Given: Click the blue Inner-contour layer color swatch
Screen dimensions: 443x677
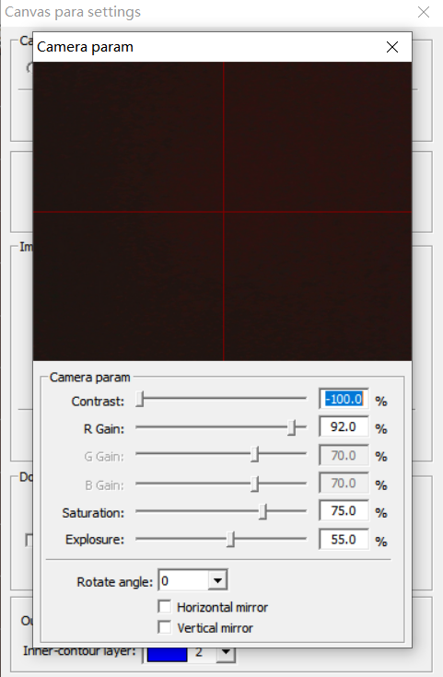Looking at the screenshot, I should point(167,654).
